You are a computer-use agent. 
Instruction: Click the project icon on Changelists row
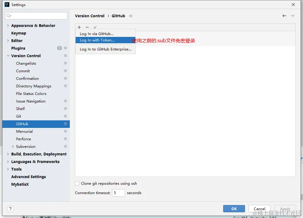pyautogui.click(x=66, y=63)
